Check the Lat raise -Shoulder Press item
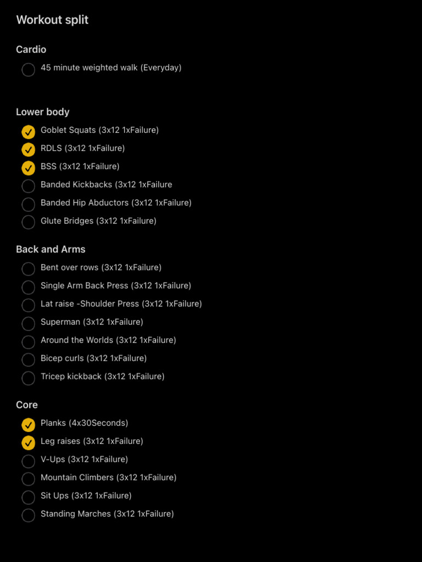The image size is (422, 562). 29,305
